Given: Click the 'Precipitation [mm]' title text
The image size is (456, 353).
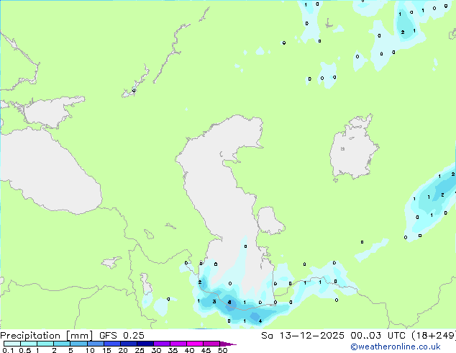Looking at the screenshot, I should coord(46,336).
